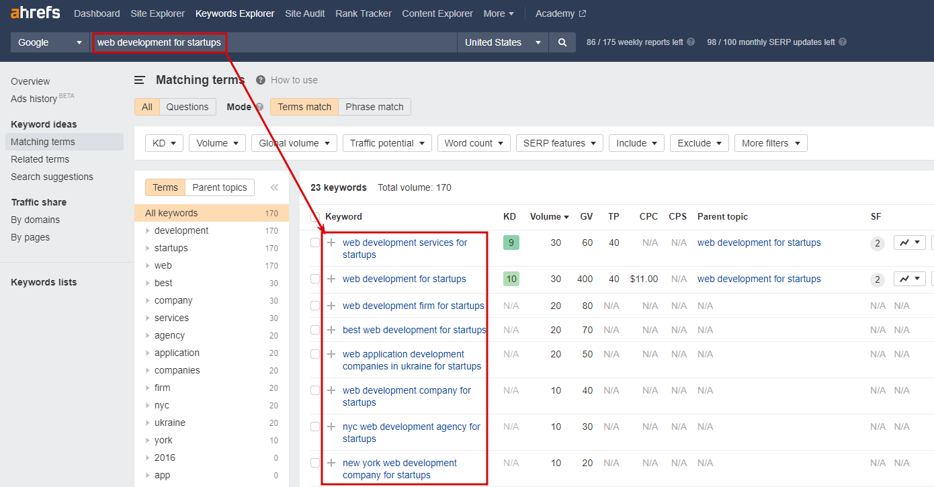Screen dimensions: 934x487
Task: Switch to the Parent topics tab
Action: pyautogui.click(x=220, y=187)
